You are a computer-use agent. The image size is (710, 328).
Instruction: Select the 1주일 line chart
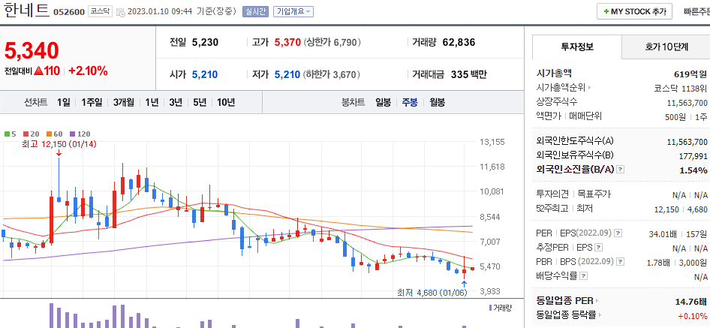point(92,102)
